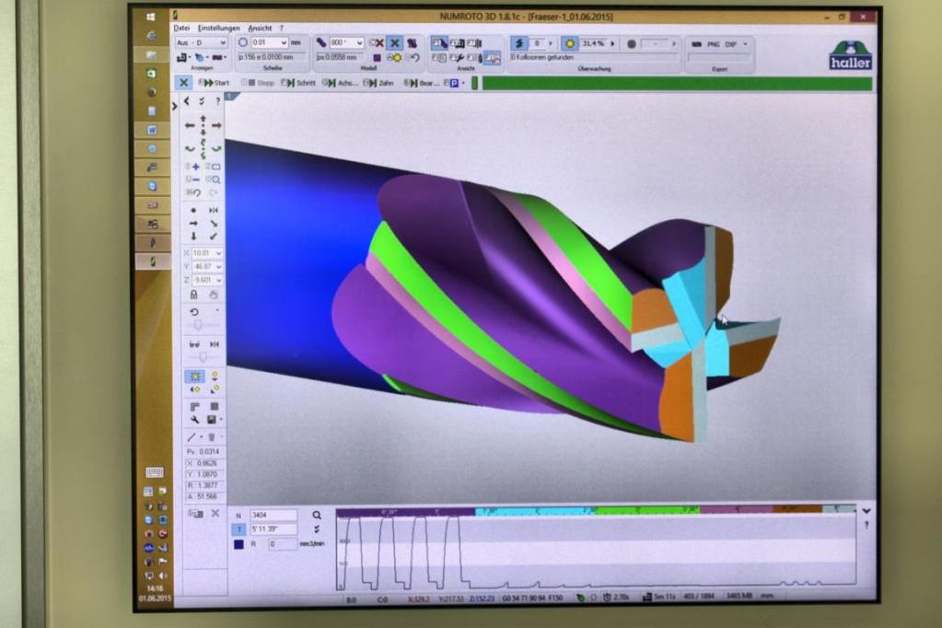
Task: Open the Einstellungen menu
Action: click(218, 29)
